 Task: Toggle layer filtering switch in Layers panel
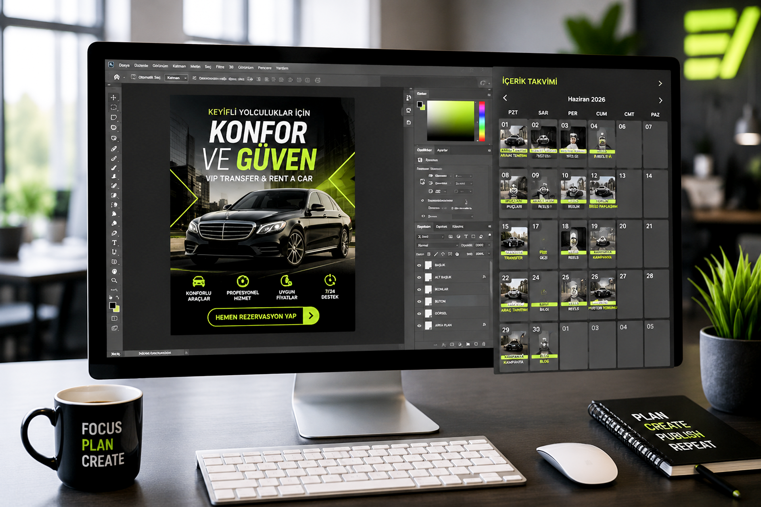[x=489, y=235]
